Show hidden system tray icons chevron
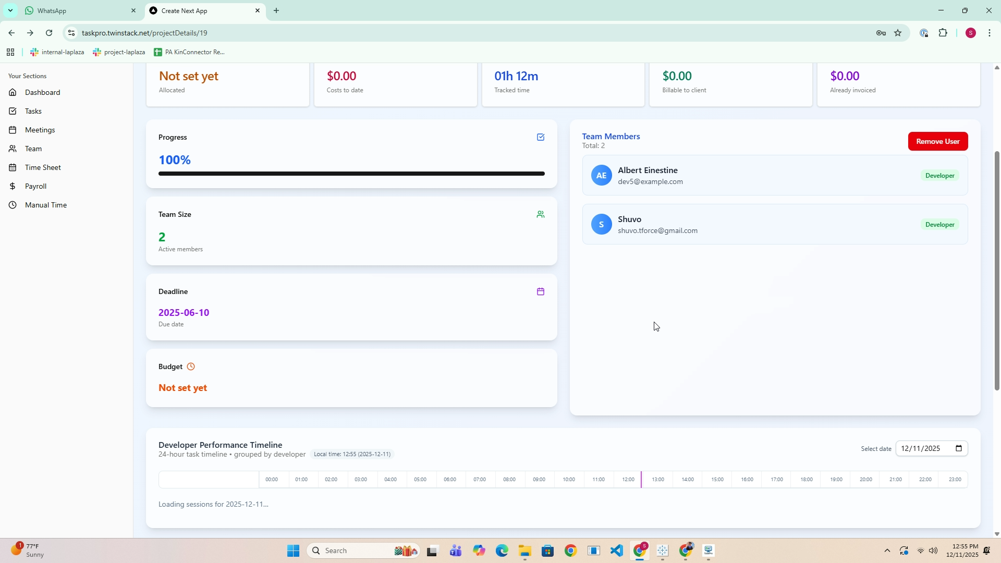Viewport: 1001px width, 563px height. pyautogui.click(x=887, y=550)
